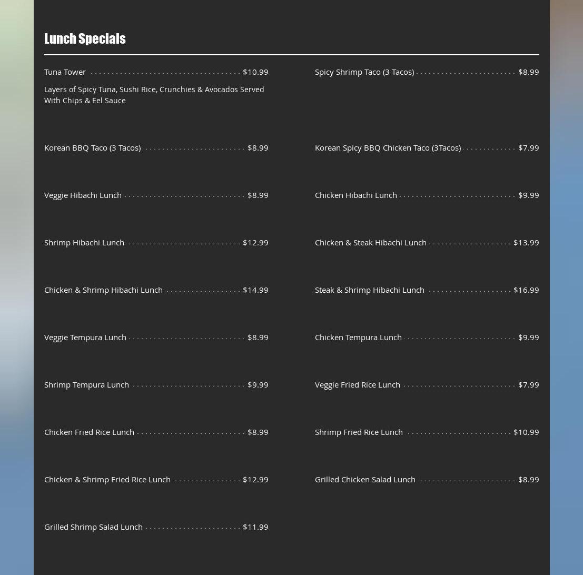Click the $16.99 Steak & Shrimp price
Screen dimensions: 583x575
526,290
